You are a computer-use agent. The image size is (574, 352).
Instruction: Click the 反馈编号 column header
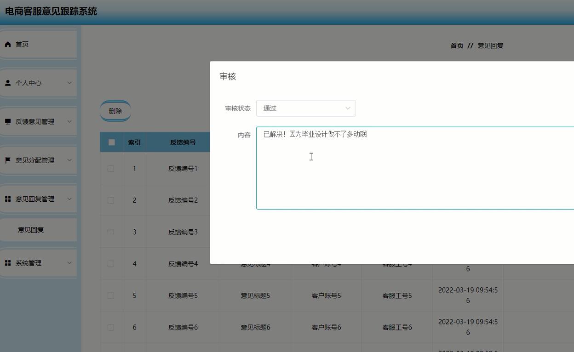[183, 142]
